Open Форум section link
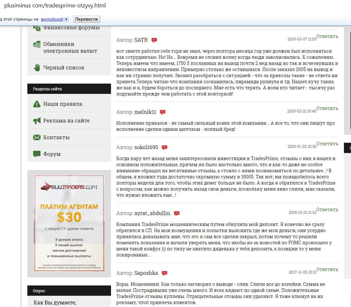 click(x=52, y=154)
